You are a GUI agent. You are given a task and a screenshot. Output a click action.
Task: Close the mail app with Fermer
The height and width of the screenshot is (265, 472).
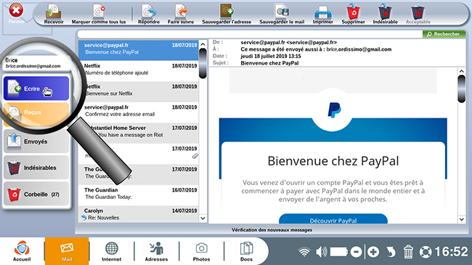pos(16,14)
